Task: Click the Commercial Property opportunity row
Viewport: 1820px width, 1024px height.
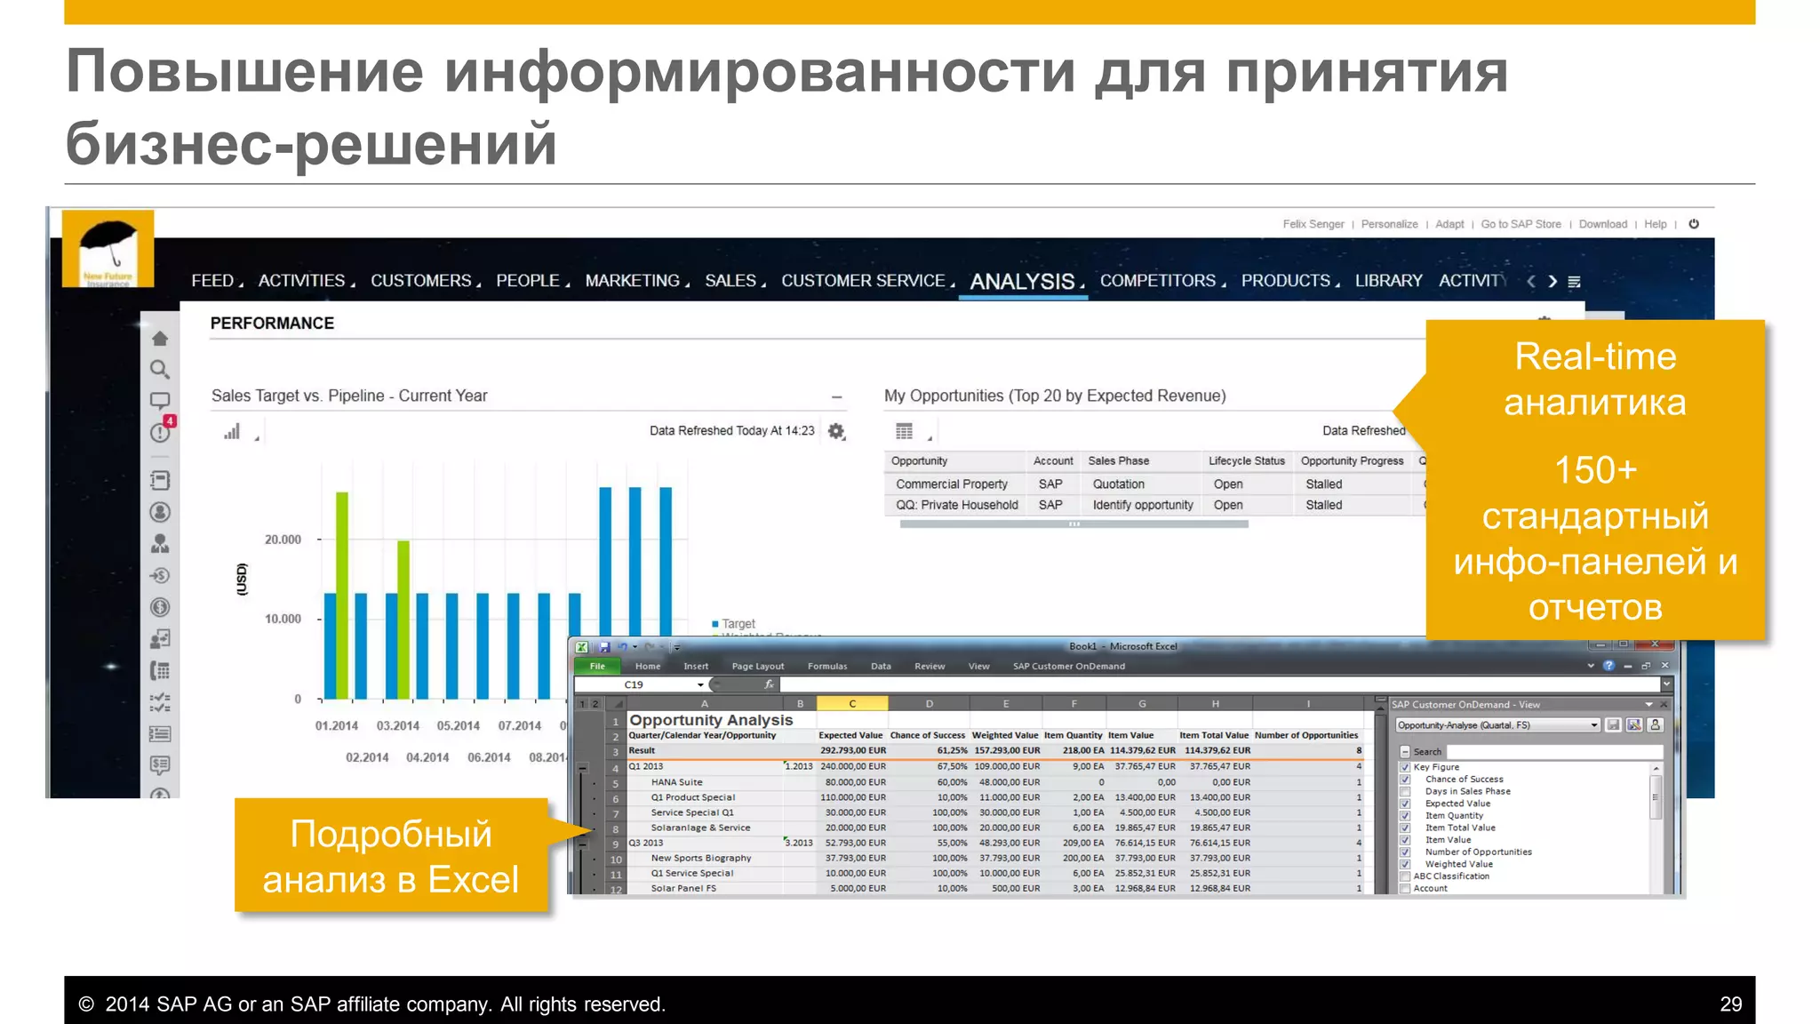Action: (x=1153, y=484)
